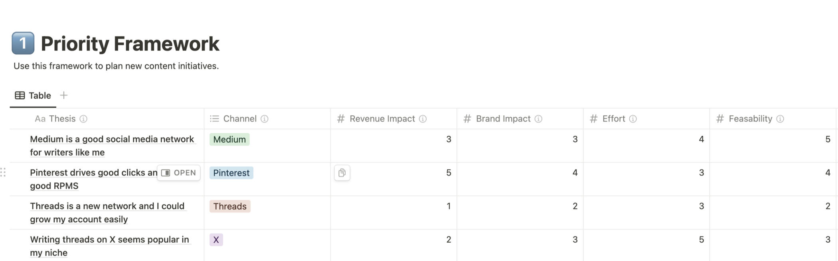The width and height of the screenshot is (838, 261).
Task: Click the info icon next to Revenue Impact
Action: [423, 119]
